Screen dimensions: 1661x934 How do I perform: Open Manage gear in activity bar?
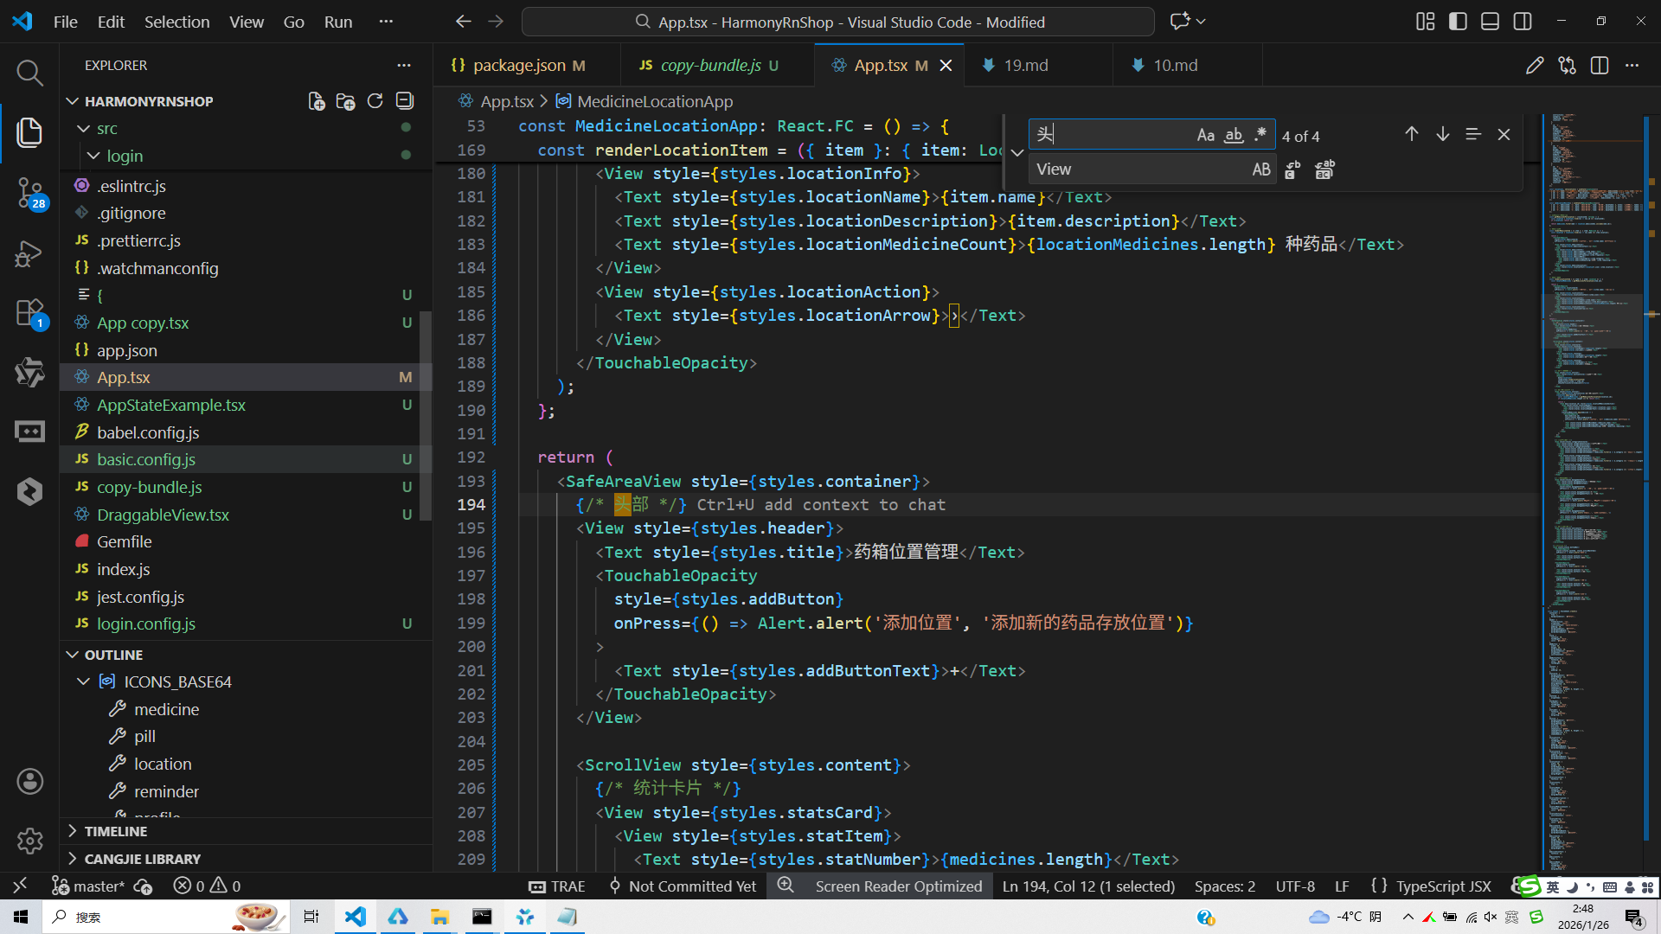[29, 841]
